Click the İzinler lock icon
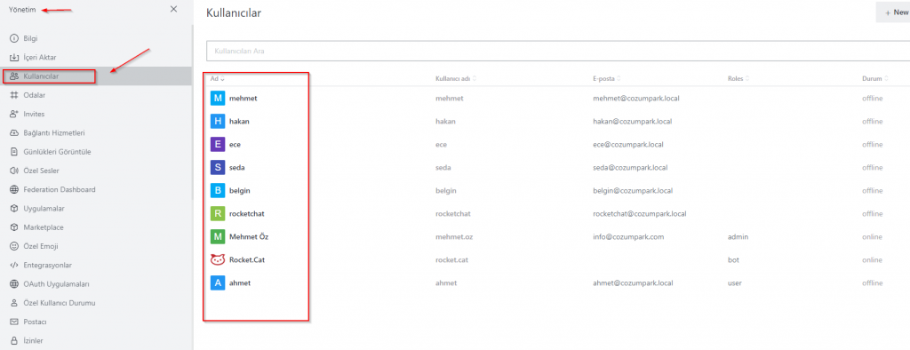Viewport: 910px width, 350px height. point(14,341)
